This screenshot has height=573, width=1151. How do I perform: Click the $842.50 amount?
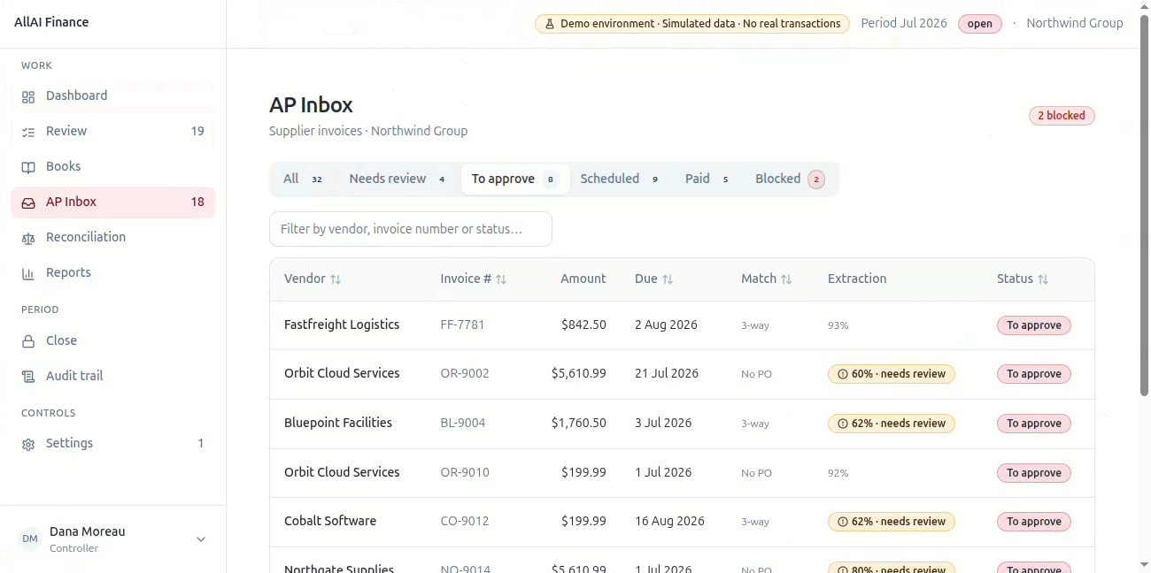click(583, 325)
